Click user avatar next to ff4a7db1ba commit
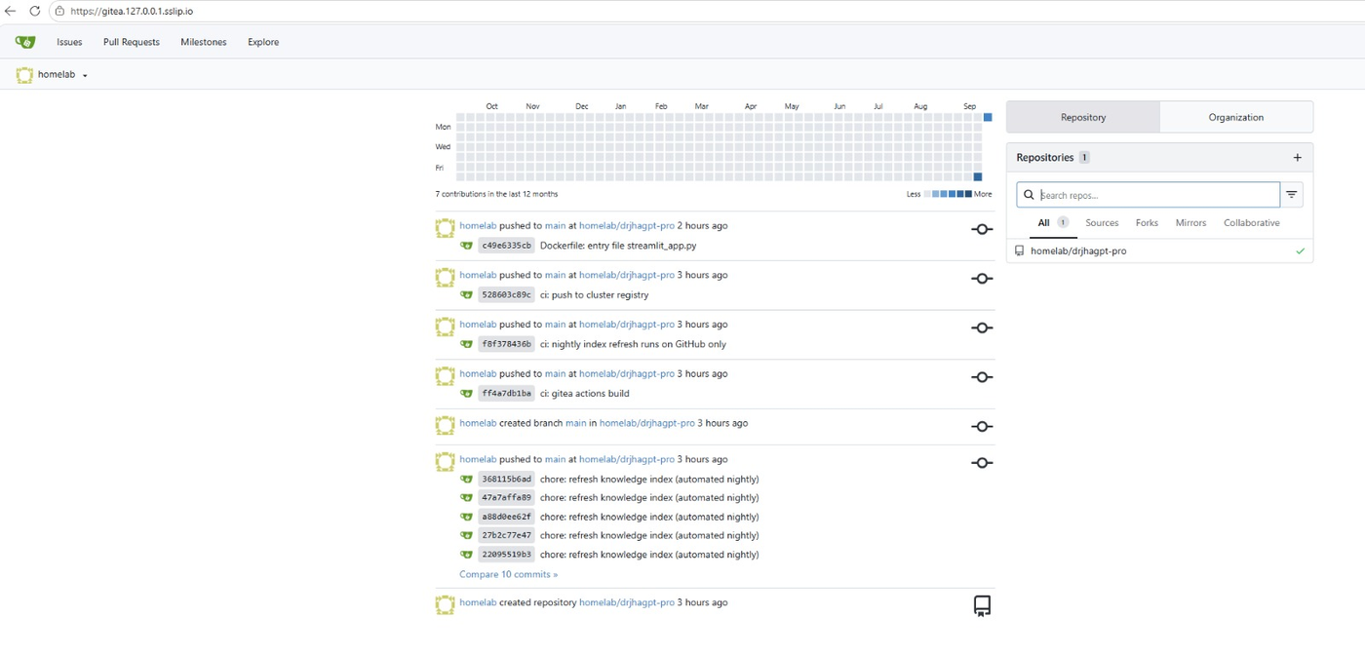 pyautogui.click(x=467, y=394)
